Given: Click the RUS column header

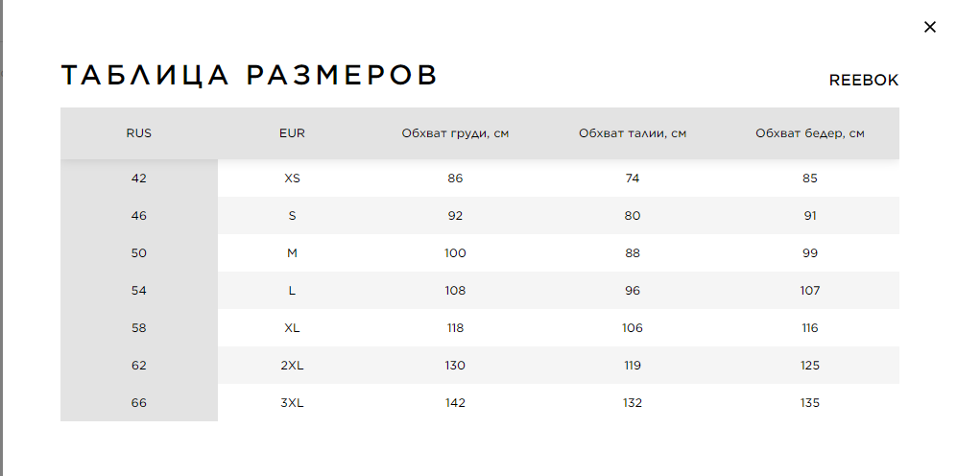Looking at the screenshot, I should pos(139,133).
